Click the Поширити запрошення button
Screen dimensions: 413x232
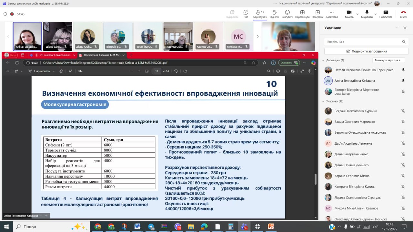point(366,51)
